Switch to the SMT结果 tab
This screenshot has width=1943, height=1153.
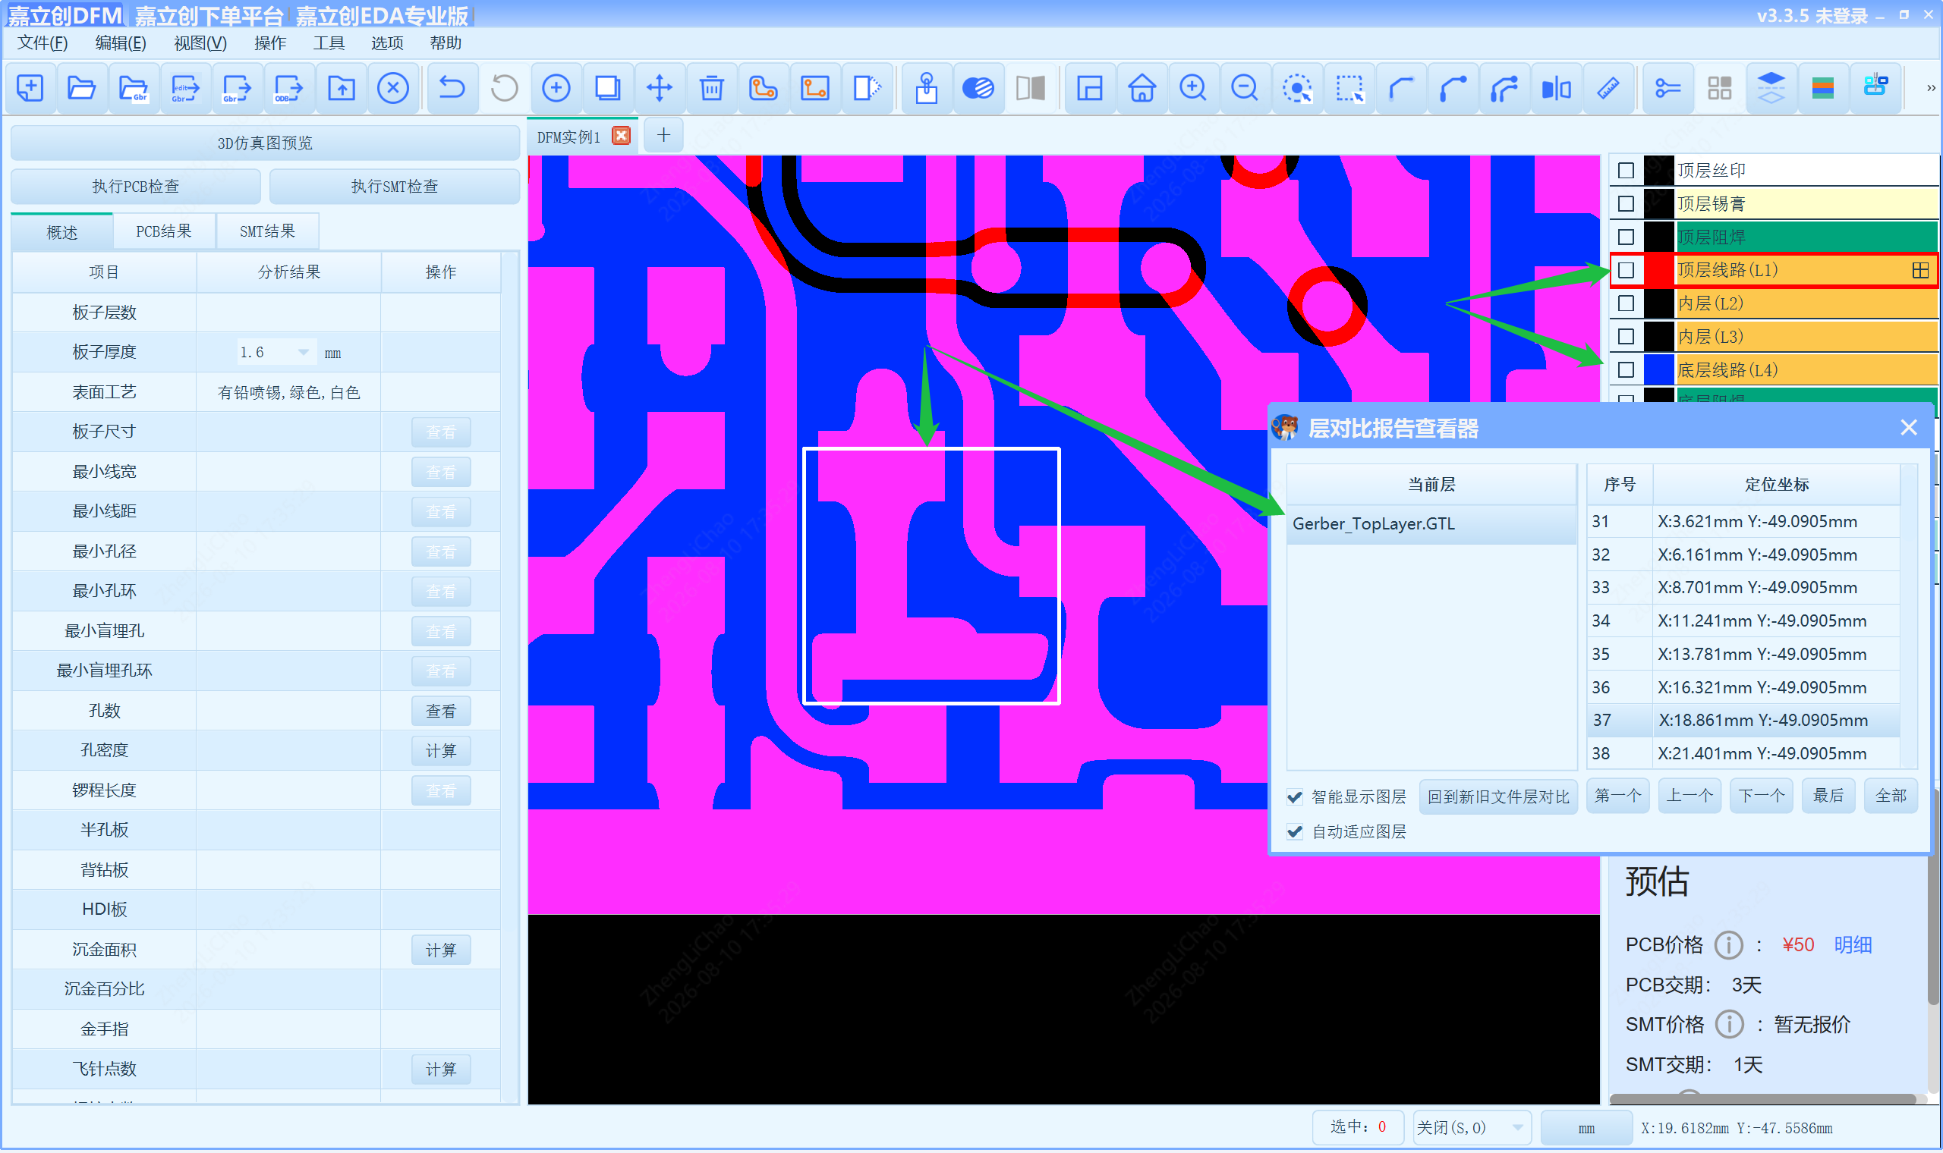[x=267, y=231]
